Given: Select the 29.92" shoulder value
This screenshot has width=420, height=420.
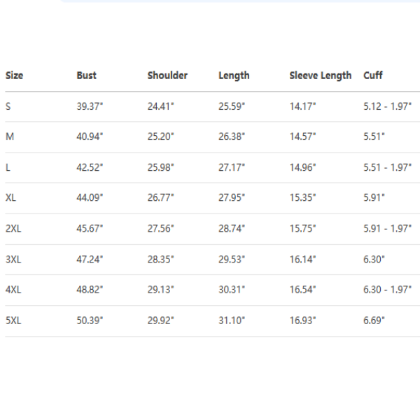Looking at the screenshot, I should (160, 321).
